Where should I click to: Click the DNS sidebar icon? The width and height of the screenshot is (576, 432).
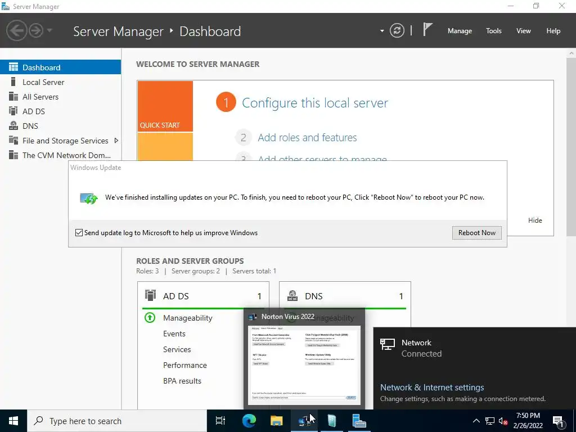coord(13,125)
